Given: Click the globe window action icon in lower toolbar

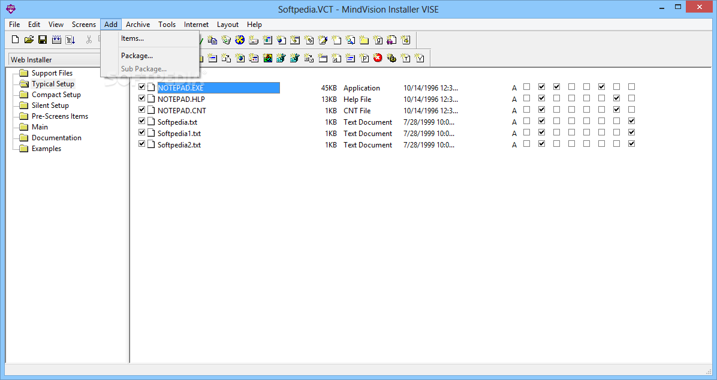Looking at the screenshot, I should tap(240, 58).
